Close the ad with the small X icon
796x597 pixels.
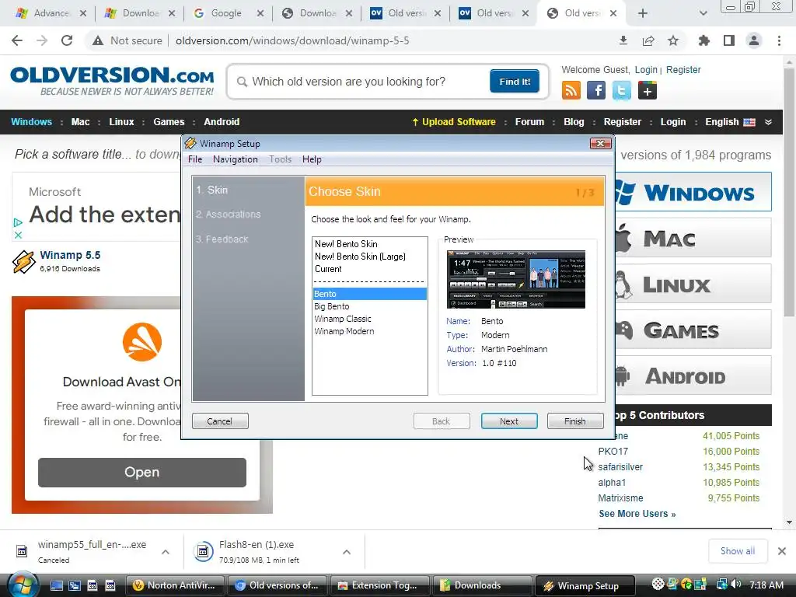click(x=18, y=235)
